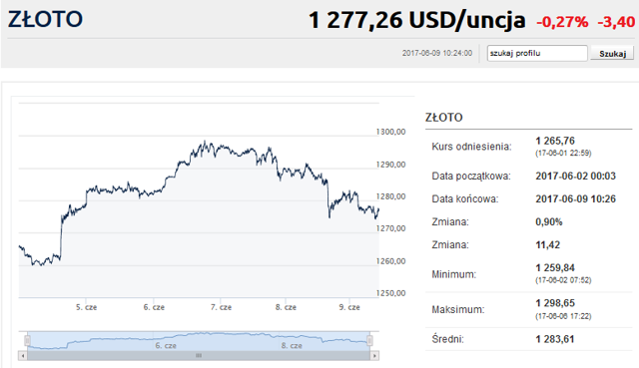Click the scrollbar grip below the navigator
The width and height of the screenshot is (639, 368).
(199, 356)
